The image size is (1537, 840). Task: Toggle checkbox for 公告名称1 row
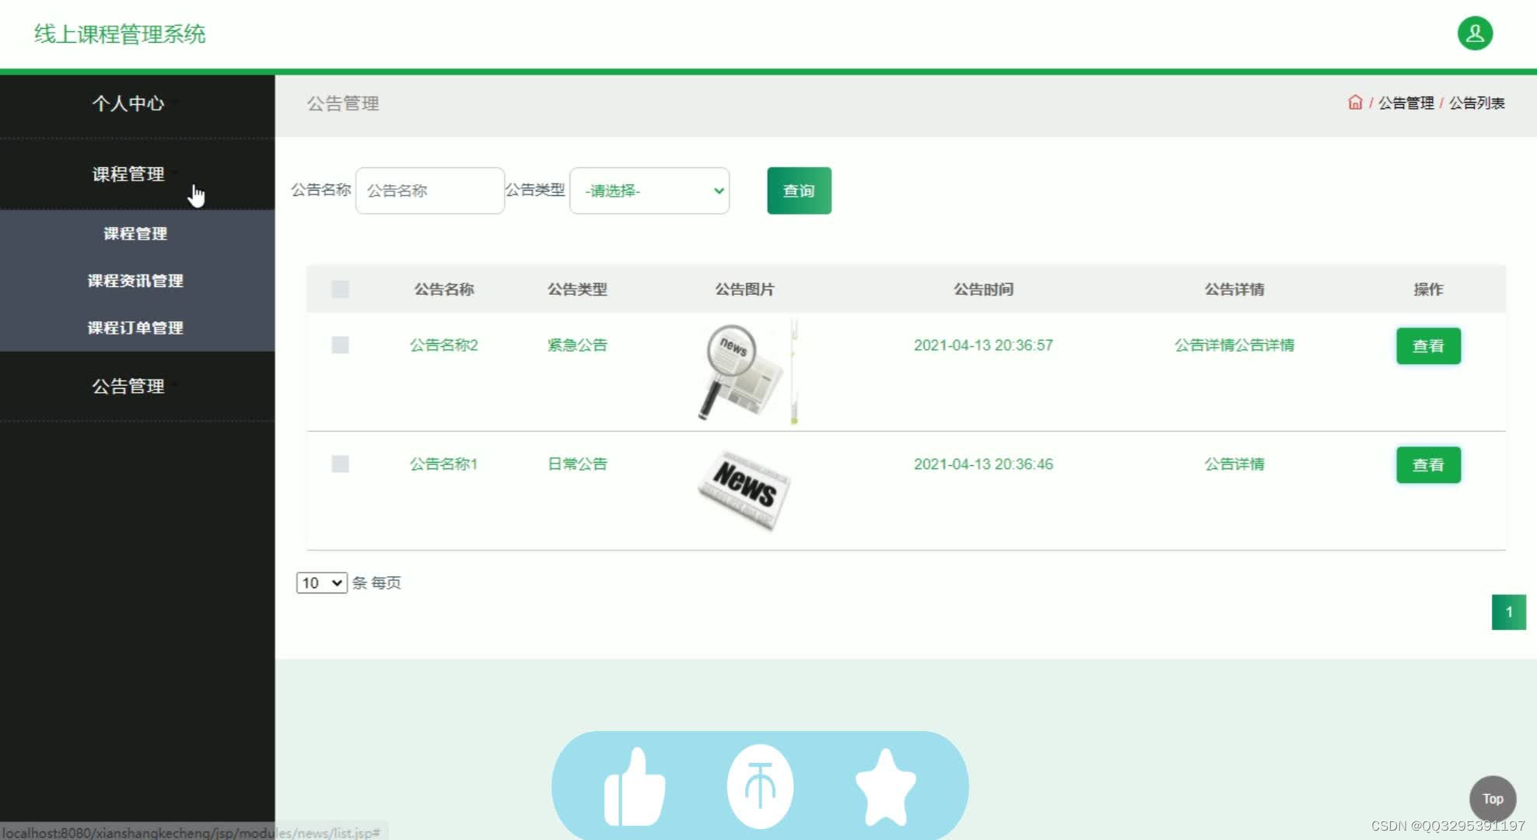coord(339,464)
